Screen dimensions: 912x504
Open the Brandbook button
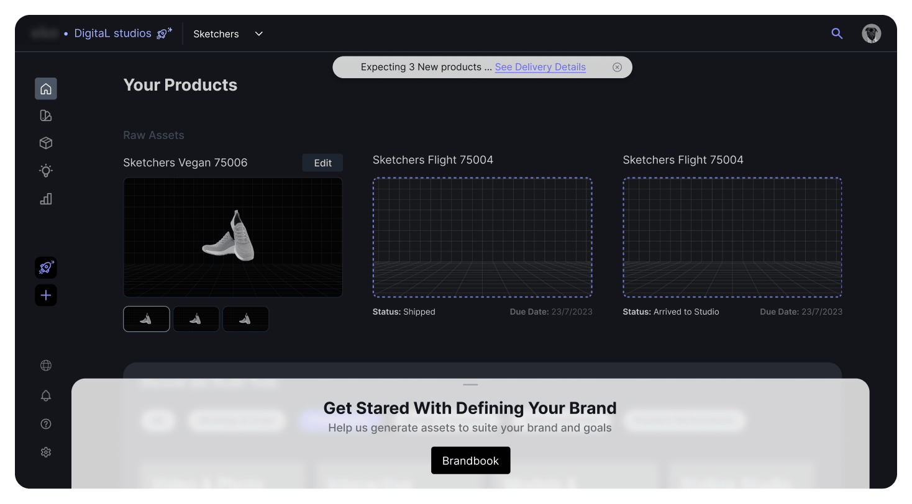coord(470,461)
